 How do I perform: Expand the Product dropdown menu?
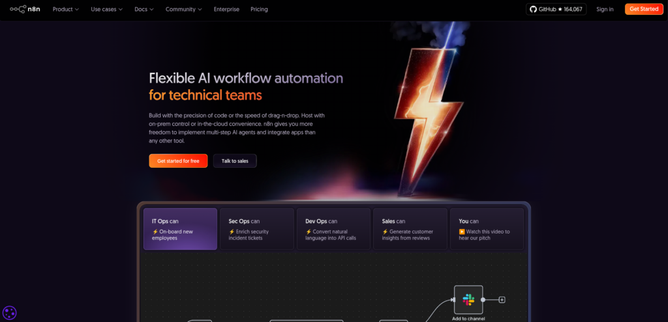[x=65, y=10]
